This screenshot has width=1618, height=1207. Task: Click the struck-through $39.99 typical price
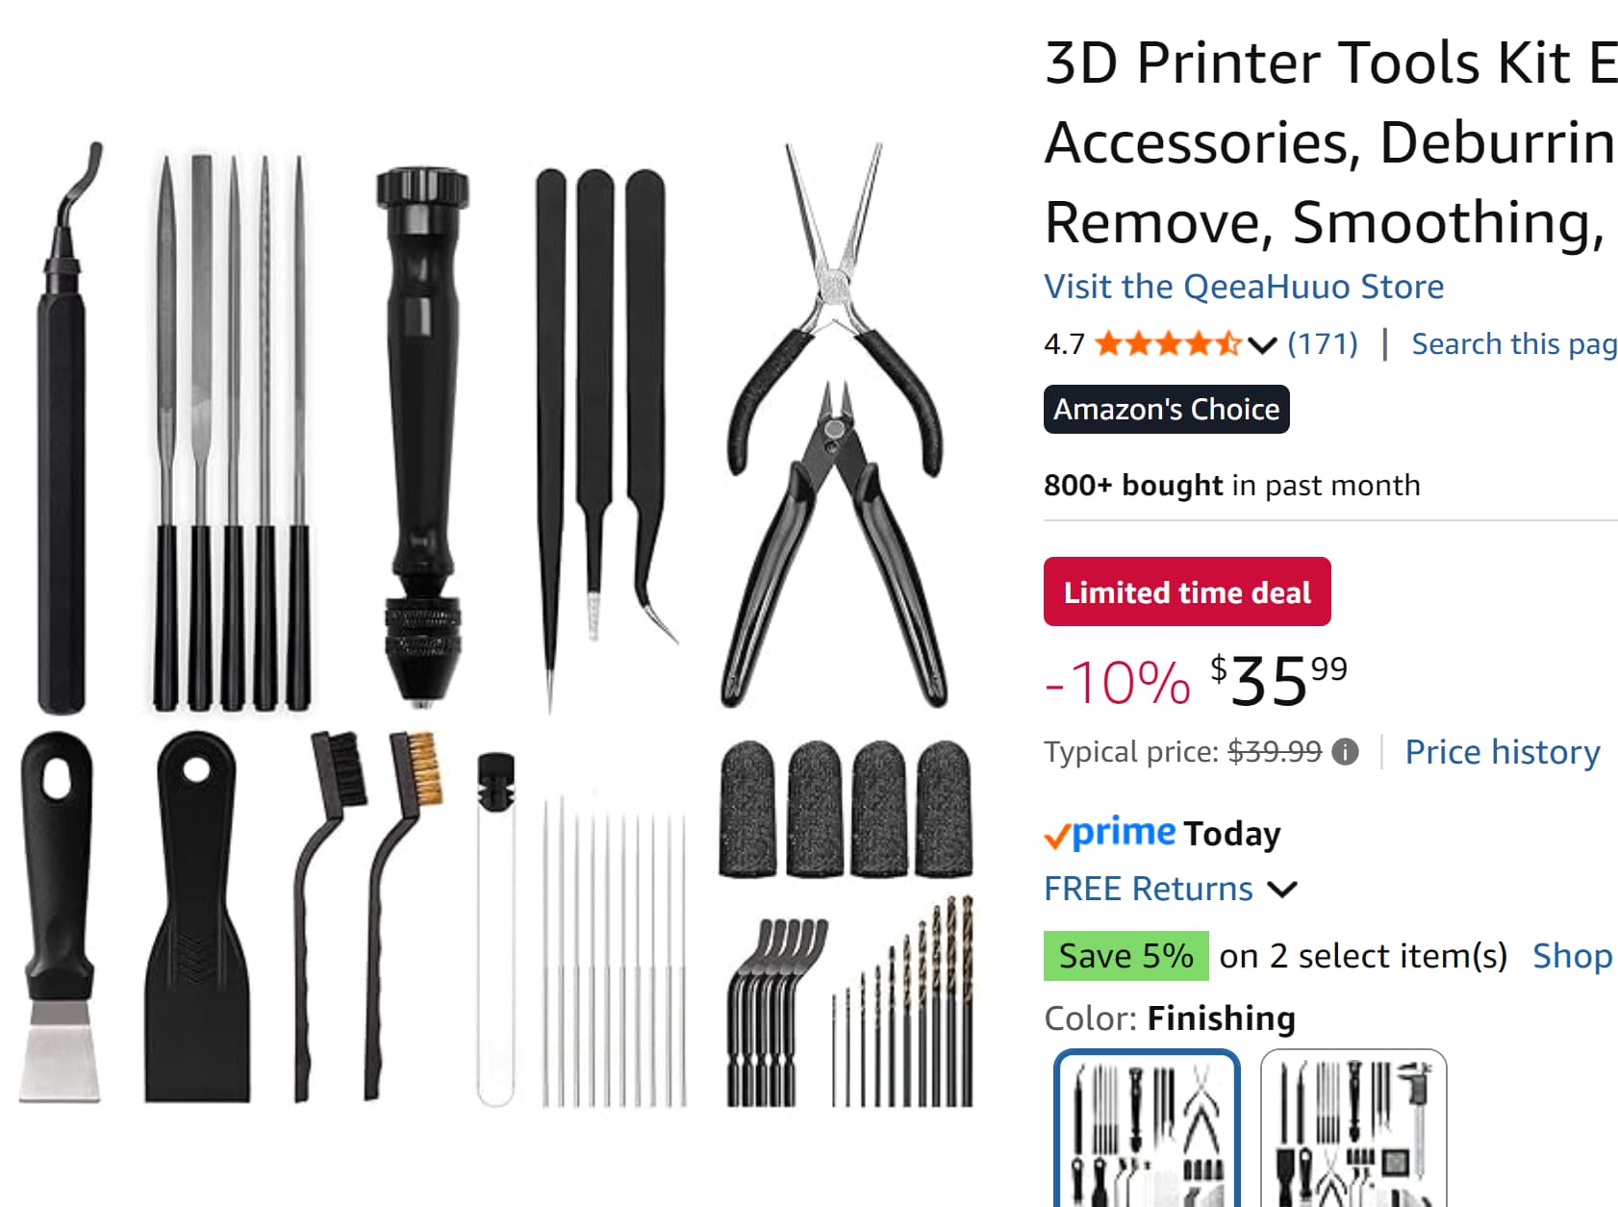pos(1275,752)
